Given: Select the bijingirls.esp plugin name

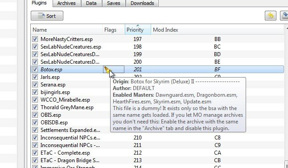Looking at the screenshot, I should tap(55, 92).
